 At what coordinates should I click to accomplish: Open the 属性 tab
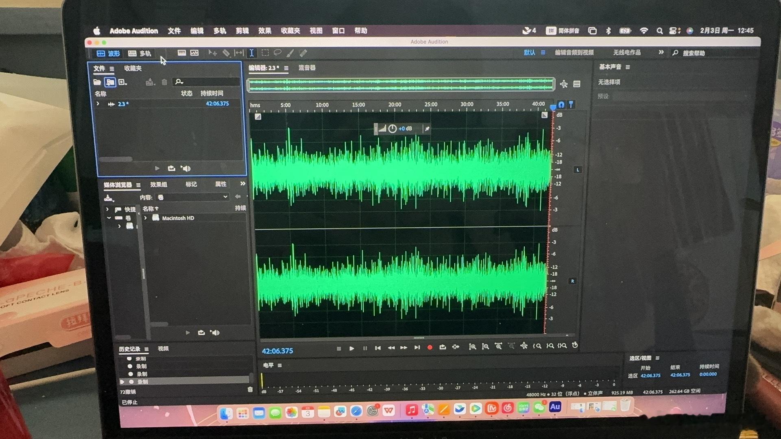click(x=221, y=184)
